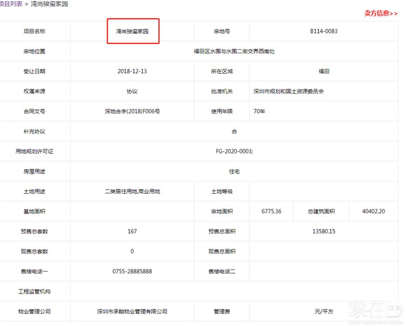Image resolution: width=406 pixels, height=326 pixels.
Task: Click the parcel number B114-0083
Action: pyautogui.click(x=324, y=31)
